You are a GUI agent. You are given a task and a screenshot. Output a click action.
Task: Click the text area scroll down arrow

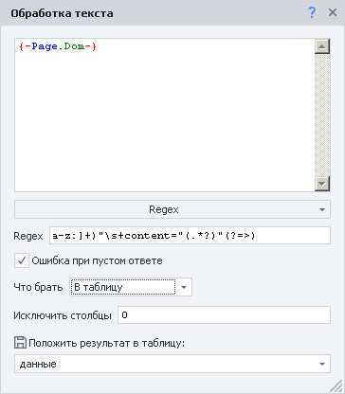click(x=322, y=184)
